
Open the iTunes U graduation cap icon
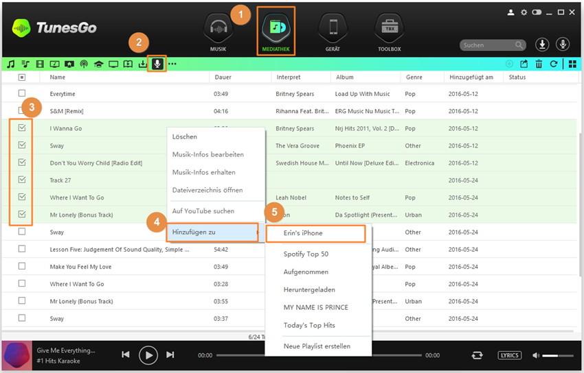tap(99, 64)
